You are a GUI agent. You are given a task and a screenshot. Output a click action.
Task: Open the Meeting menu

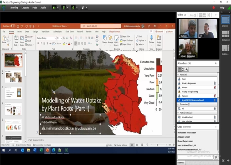(14, 7)
